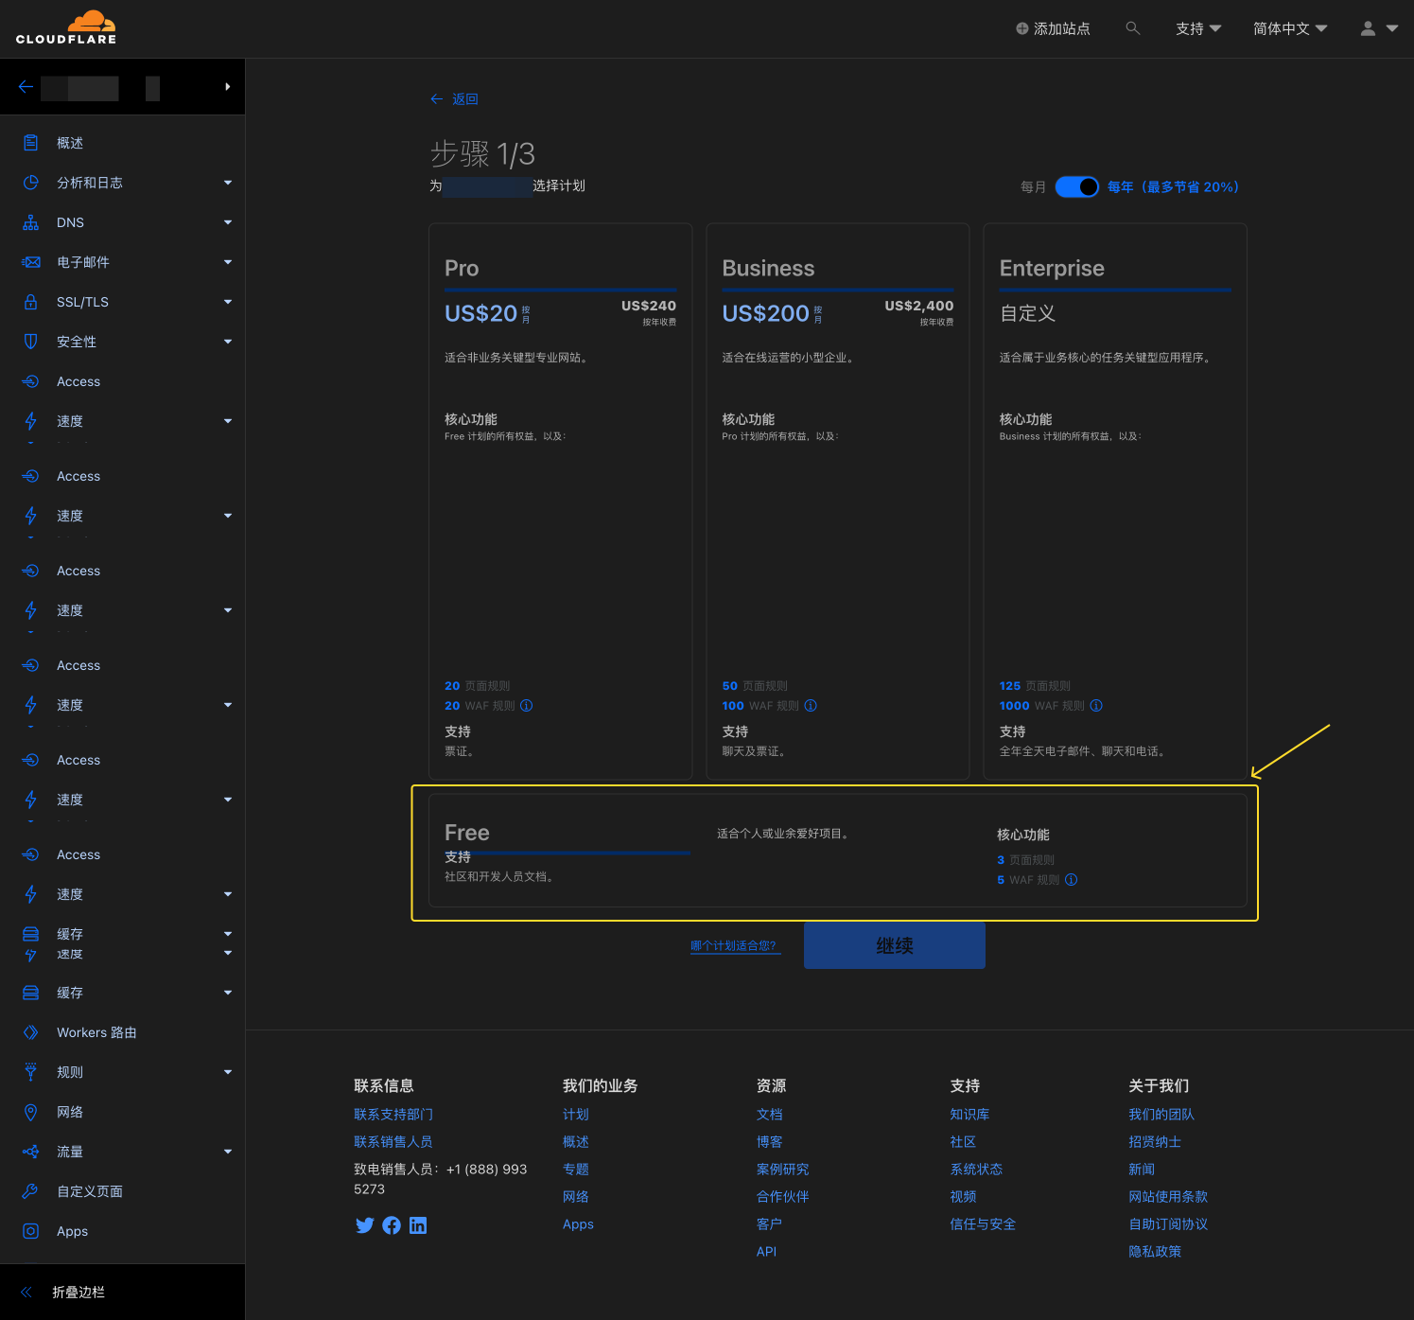Click the 折叠边栏 double chevron icon
Screen dimensions: 1414x1320
tap(26, 1293)
